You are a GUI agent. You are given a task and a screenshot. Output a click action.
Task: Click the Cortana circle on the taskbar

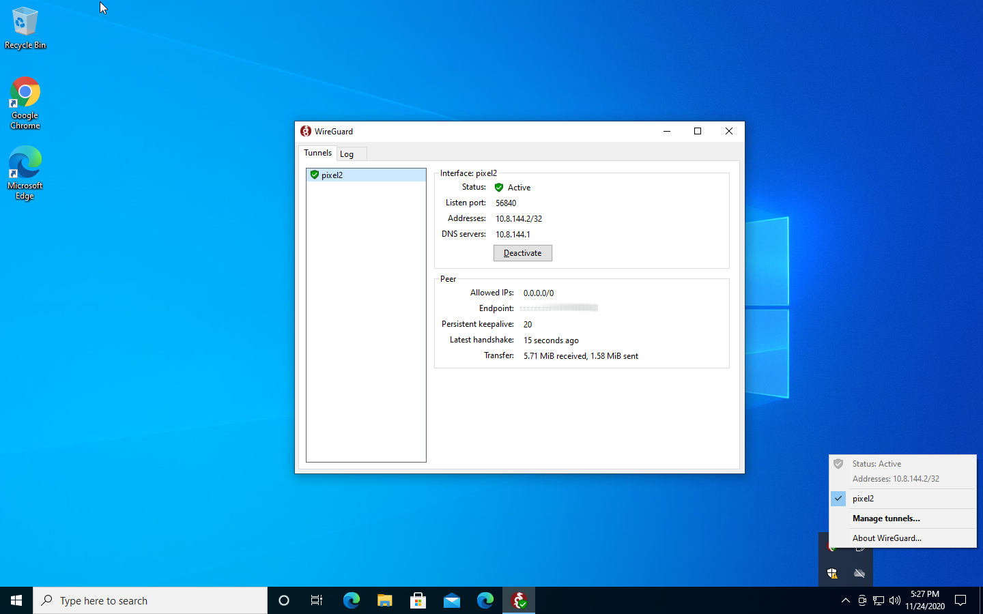click(283, 600)
